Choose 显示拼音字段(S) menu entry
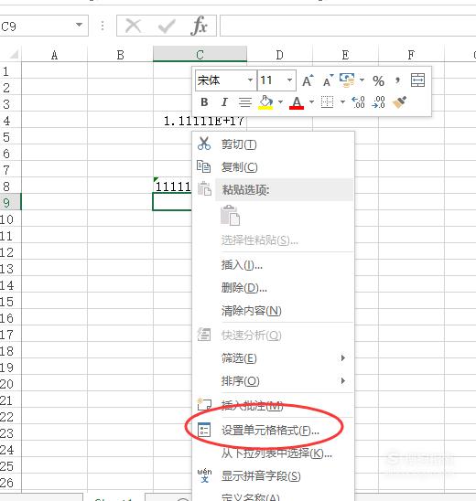Screen dimensions: 476x501 [x=274, y=476]
